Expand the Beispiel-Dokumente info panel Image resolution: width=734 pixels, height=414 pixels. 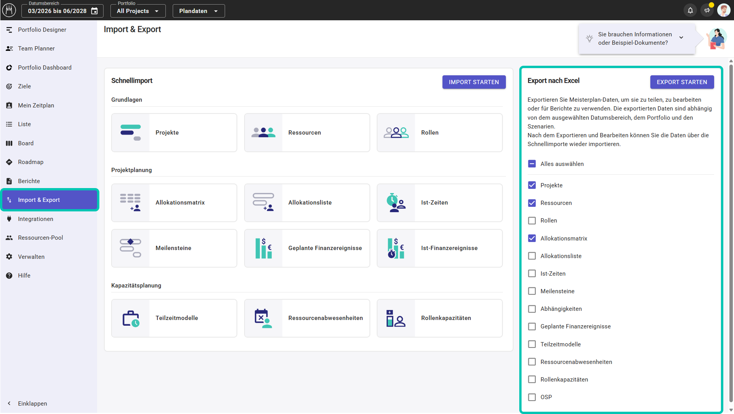[681, 37]
